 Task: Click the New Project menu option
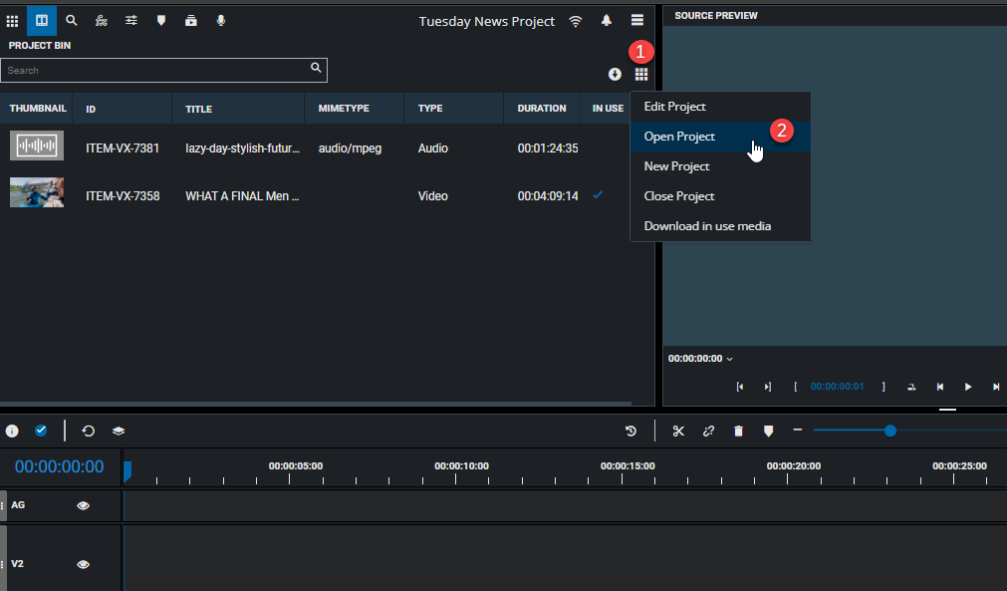676,166
